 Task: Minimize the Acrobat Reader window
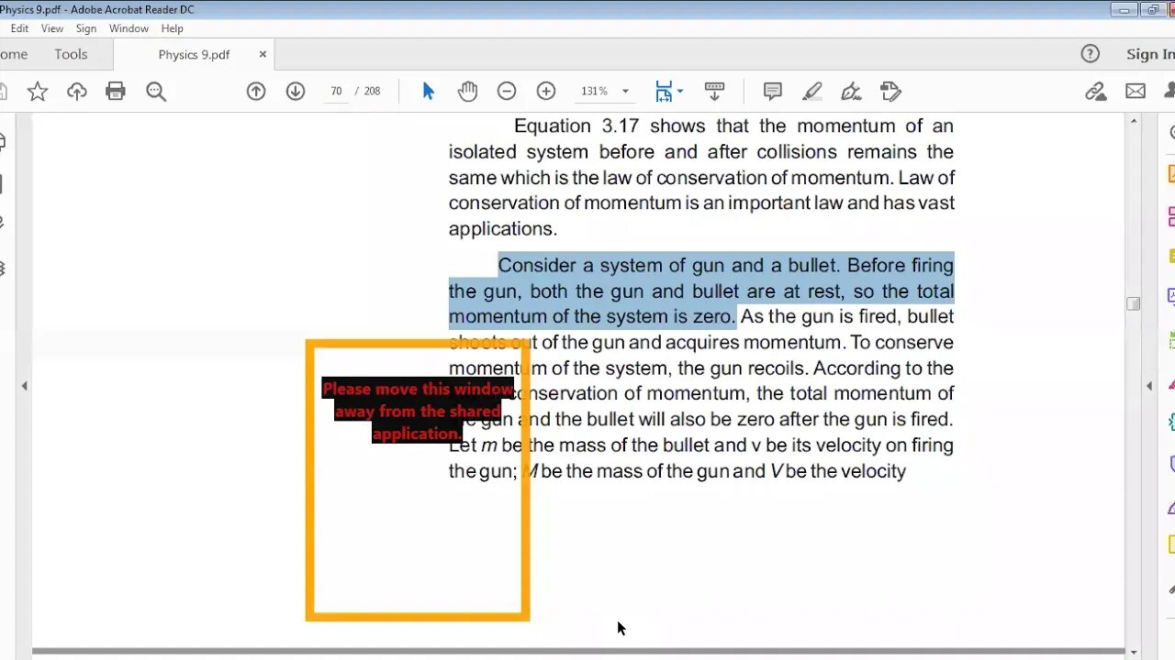pos(1125,10)
